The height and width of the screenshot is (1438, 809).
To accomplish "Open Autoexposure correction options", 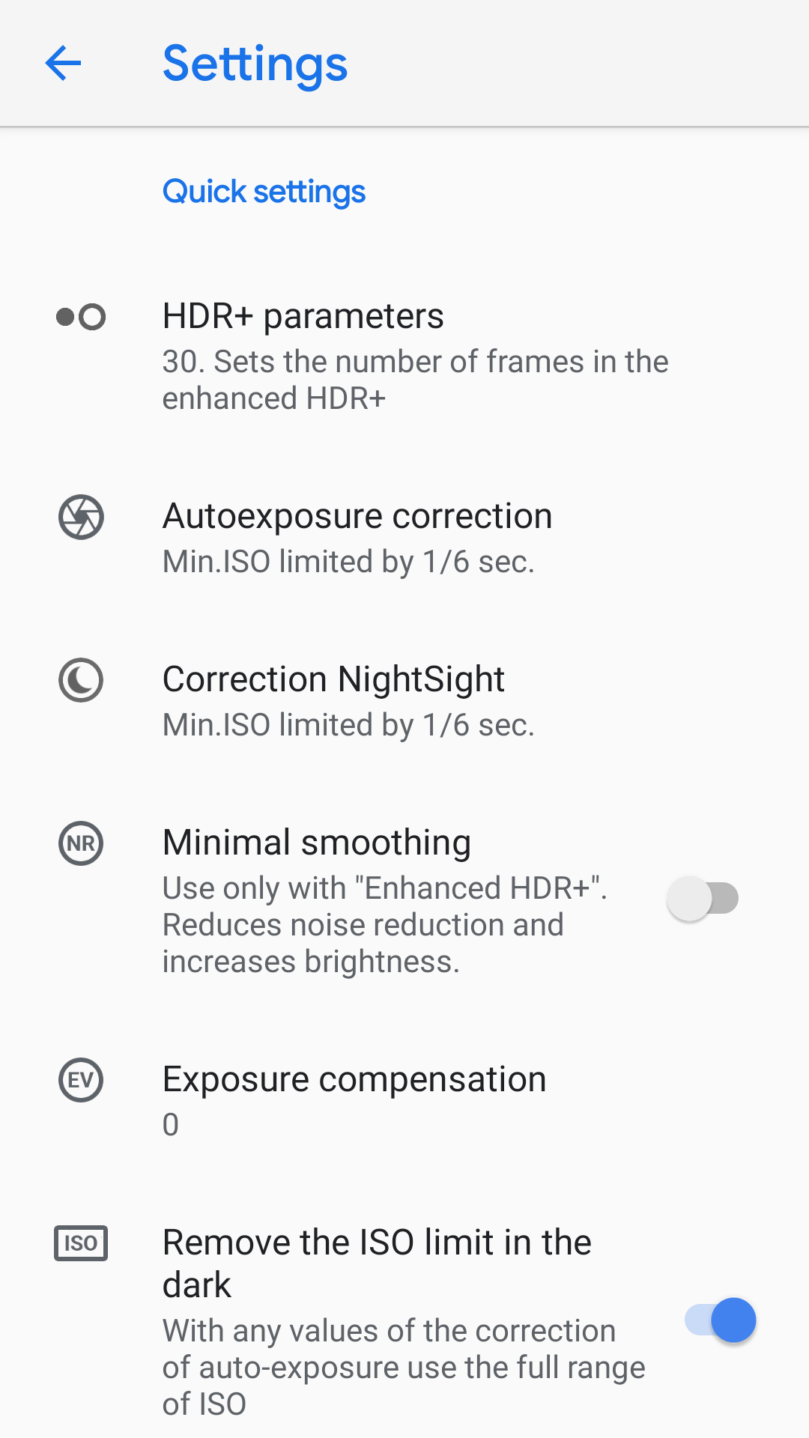I will 357,516.
